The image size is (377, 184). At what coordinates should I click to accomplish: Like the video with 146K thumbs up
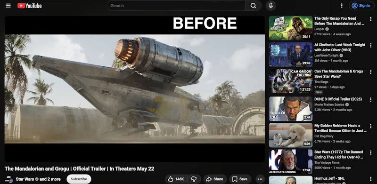point(176,179)
